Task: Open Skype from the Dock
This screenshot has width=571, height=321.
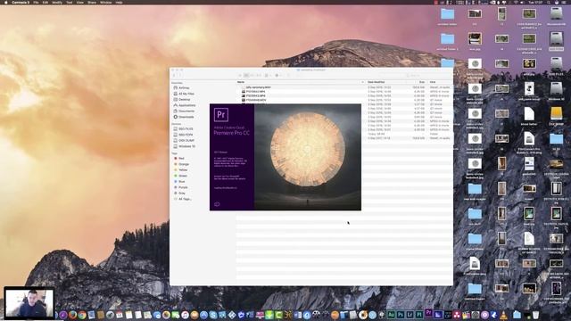Action: point(213,315)
